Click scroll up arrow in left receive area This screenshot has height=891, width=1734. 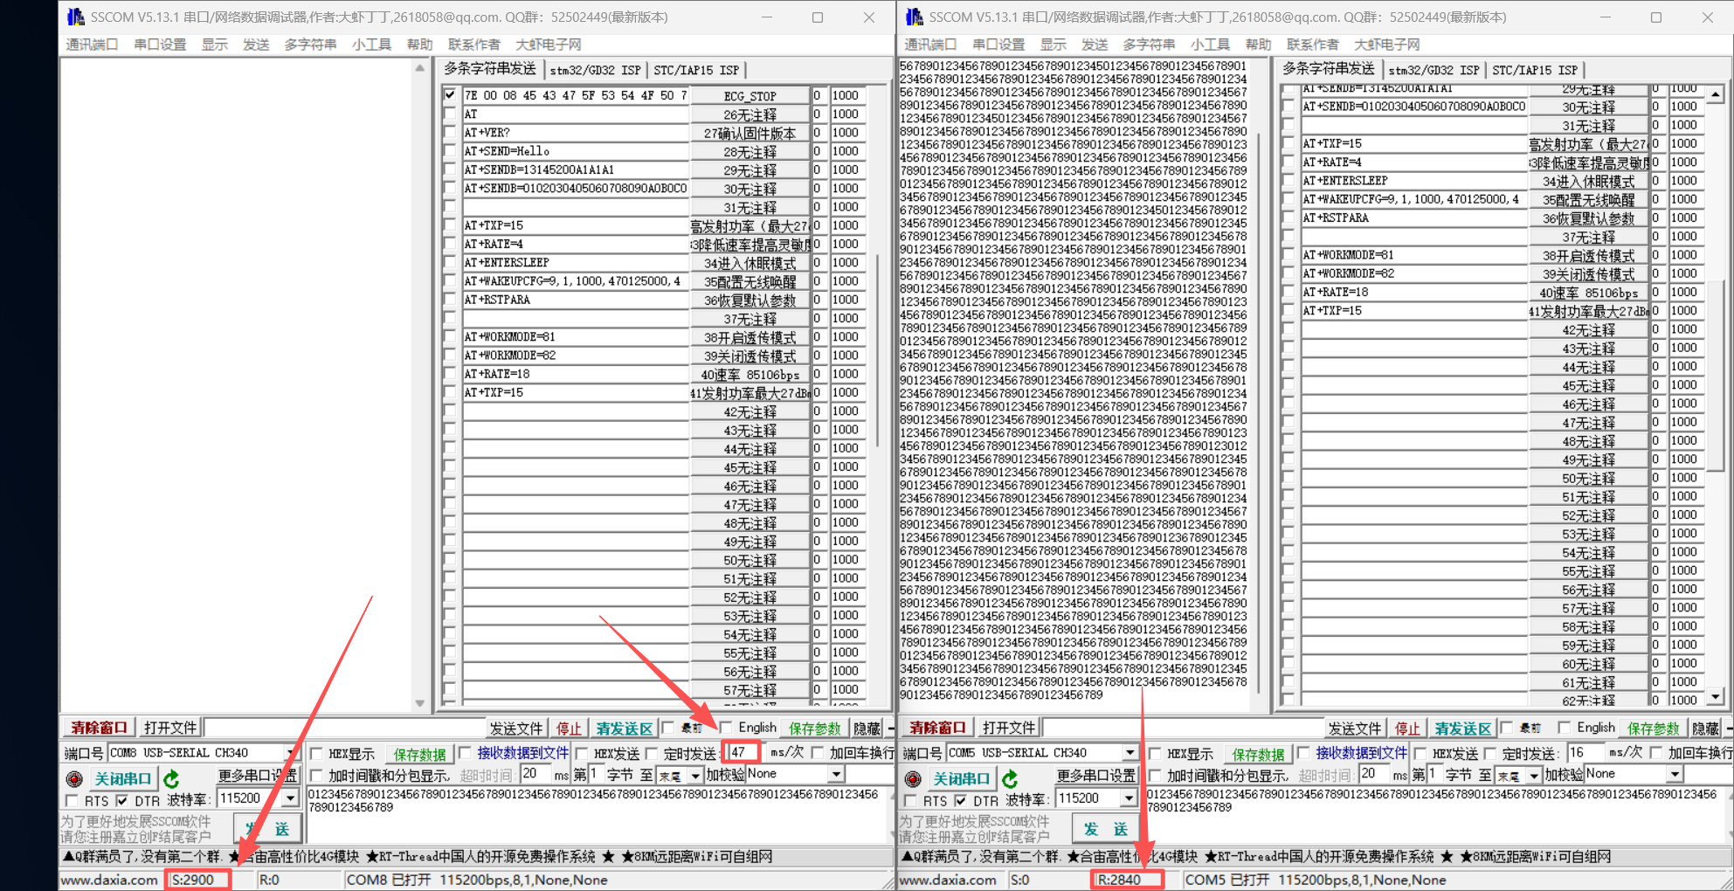tap(420, 68)
